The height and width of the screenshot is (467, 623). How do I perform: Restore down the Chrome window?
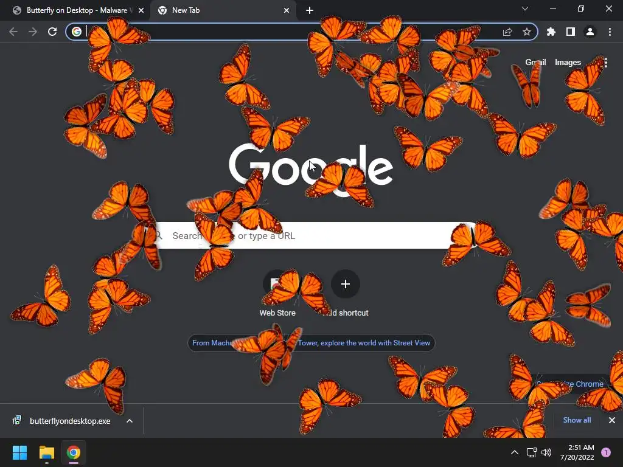click(x=581, y=9)
